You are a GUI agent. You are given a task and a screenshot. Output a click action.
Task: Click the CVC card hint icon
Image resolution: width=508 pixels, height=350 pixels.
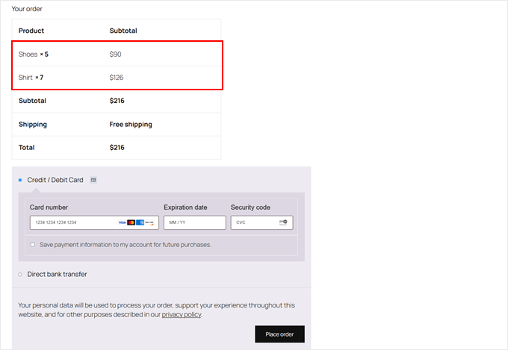tap(283, 222)
